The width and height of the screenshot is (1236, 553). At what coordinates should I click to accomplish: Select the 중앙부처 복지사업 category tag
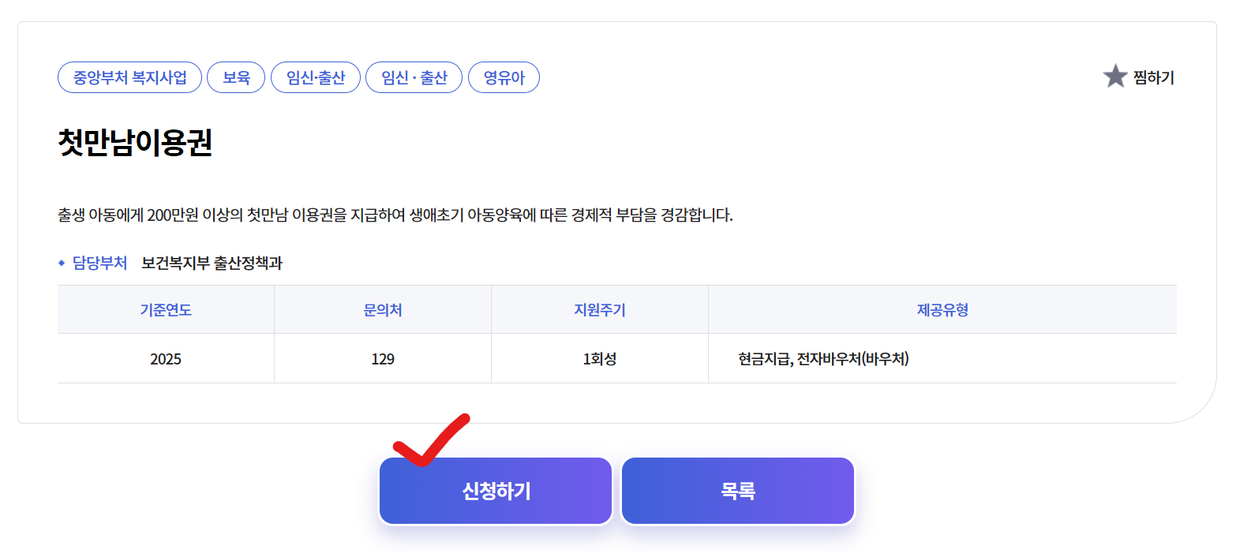click(129, 77)
